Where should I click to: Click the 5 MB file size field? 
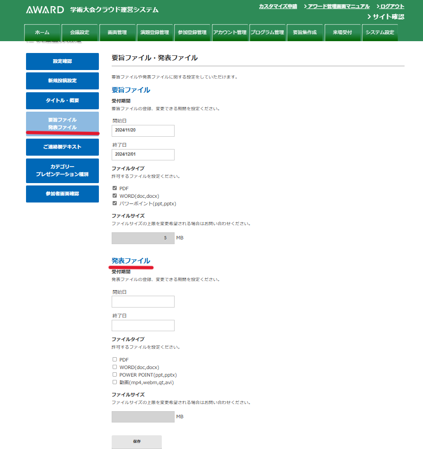point(143,238)
